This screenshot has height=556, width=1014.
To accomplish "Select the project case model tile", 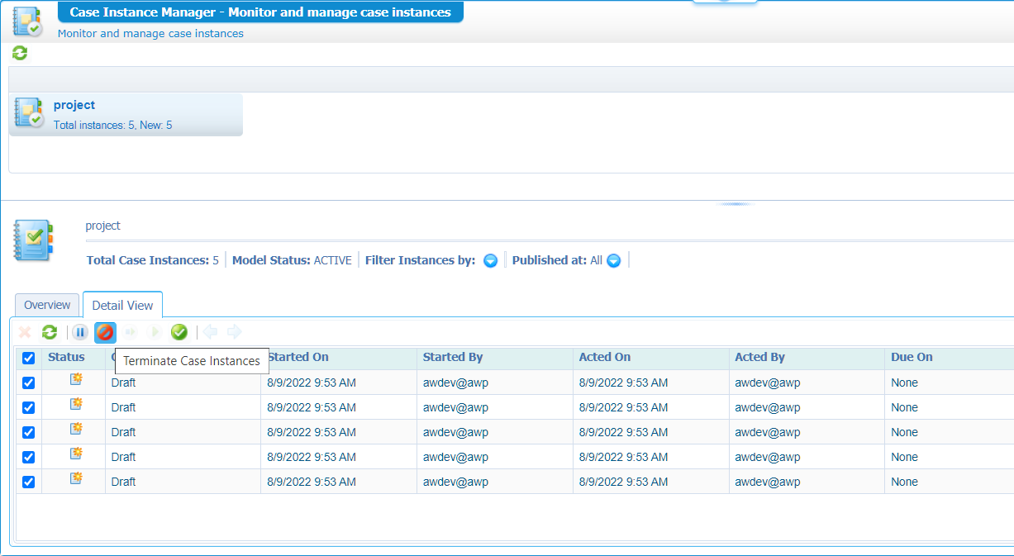I will pos(126,115).
